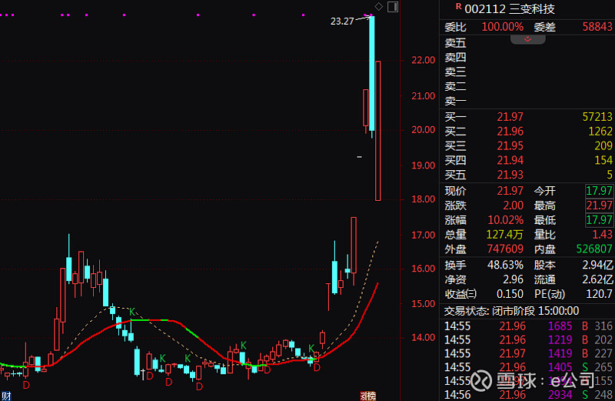Screen dimensions: 615x401
Task: Click the 涨榜 marker at chart bottom
Action: 370,396
